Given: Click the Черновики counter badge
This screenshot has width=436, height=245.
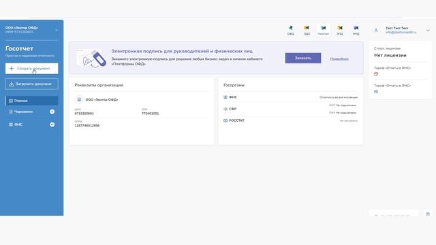Looking at the screenshot, I should (52, 112).
